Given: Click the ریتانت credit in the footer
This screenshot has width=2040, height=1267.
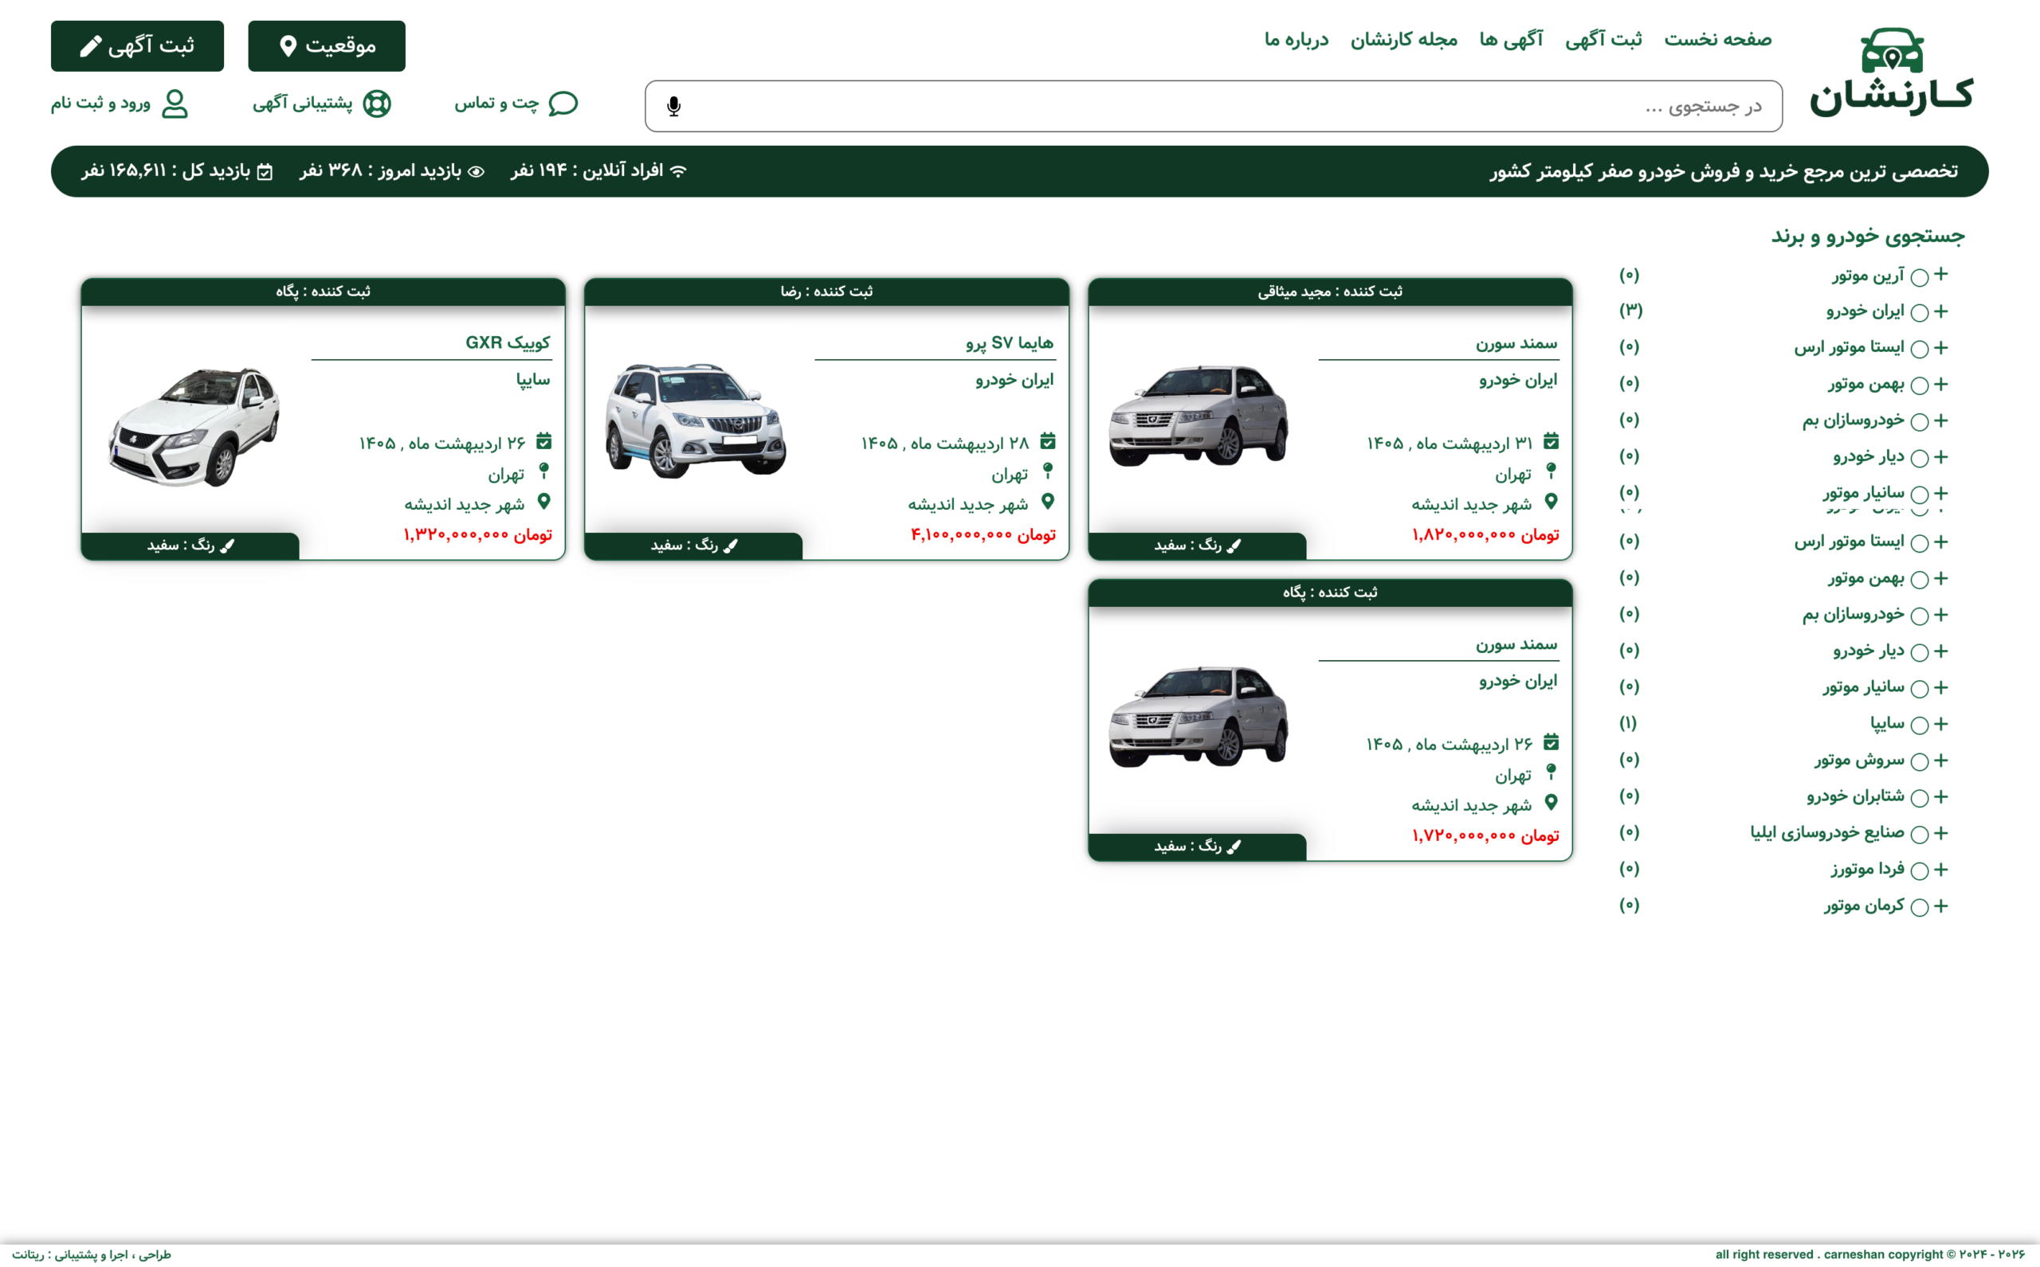Looking at the screenshot, I should pos(28,1254).
